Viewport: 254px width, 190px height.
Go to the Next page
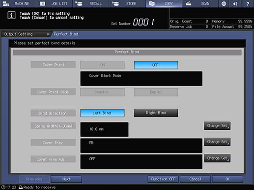(66, 179)
